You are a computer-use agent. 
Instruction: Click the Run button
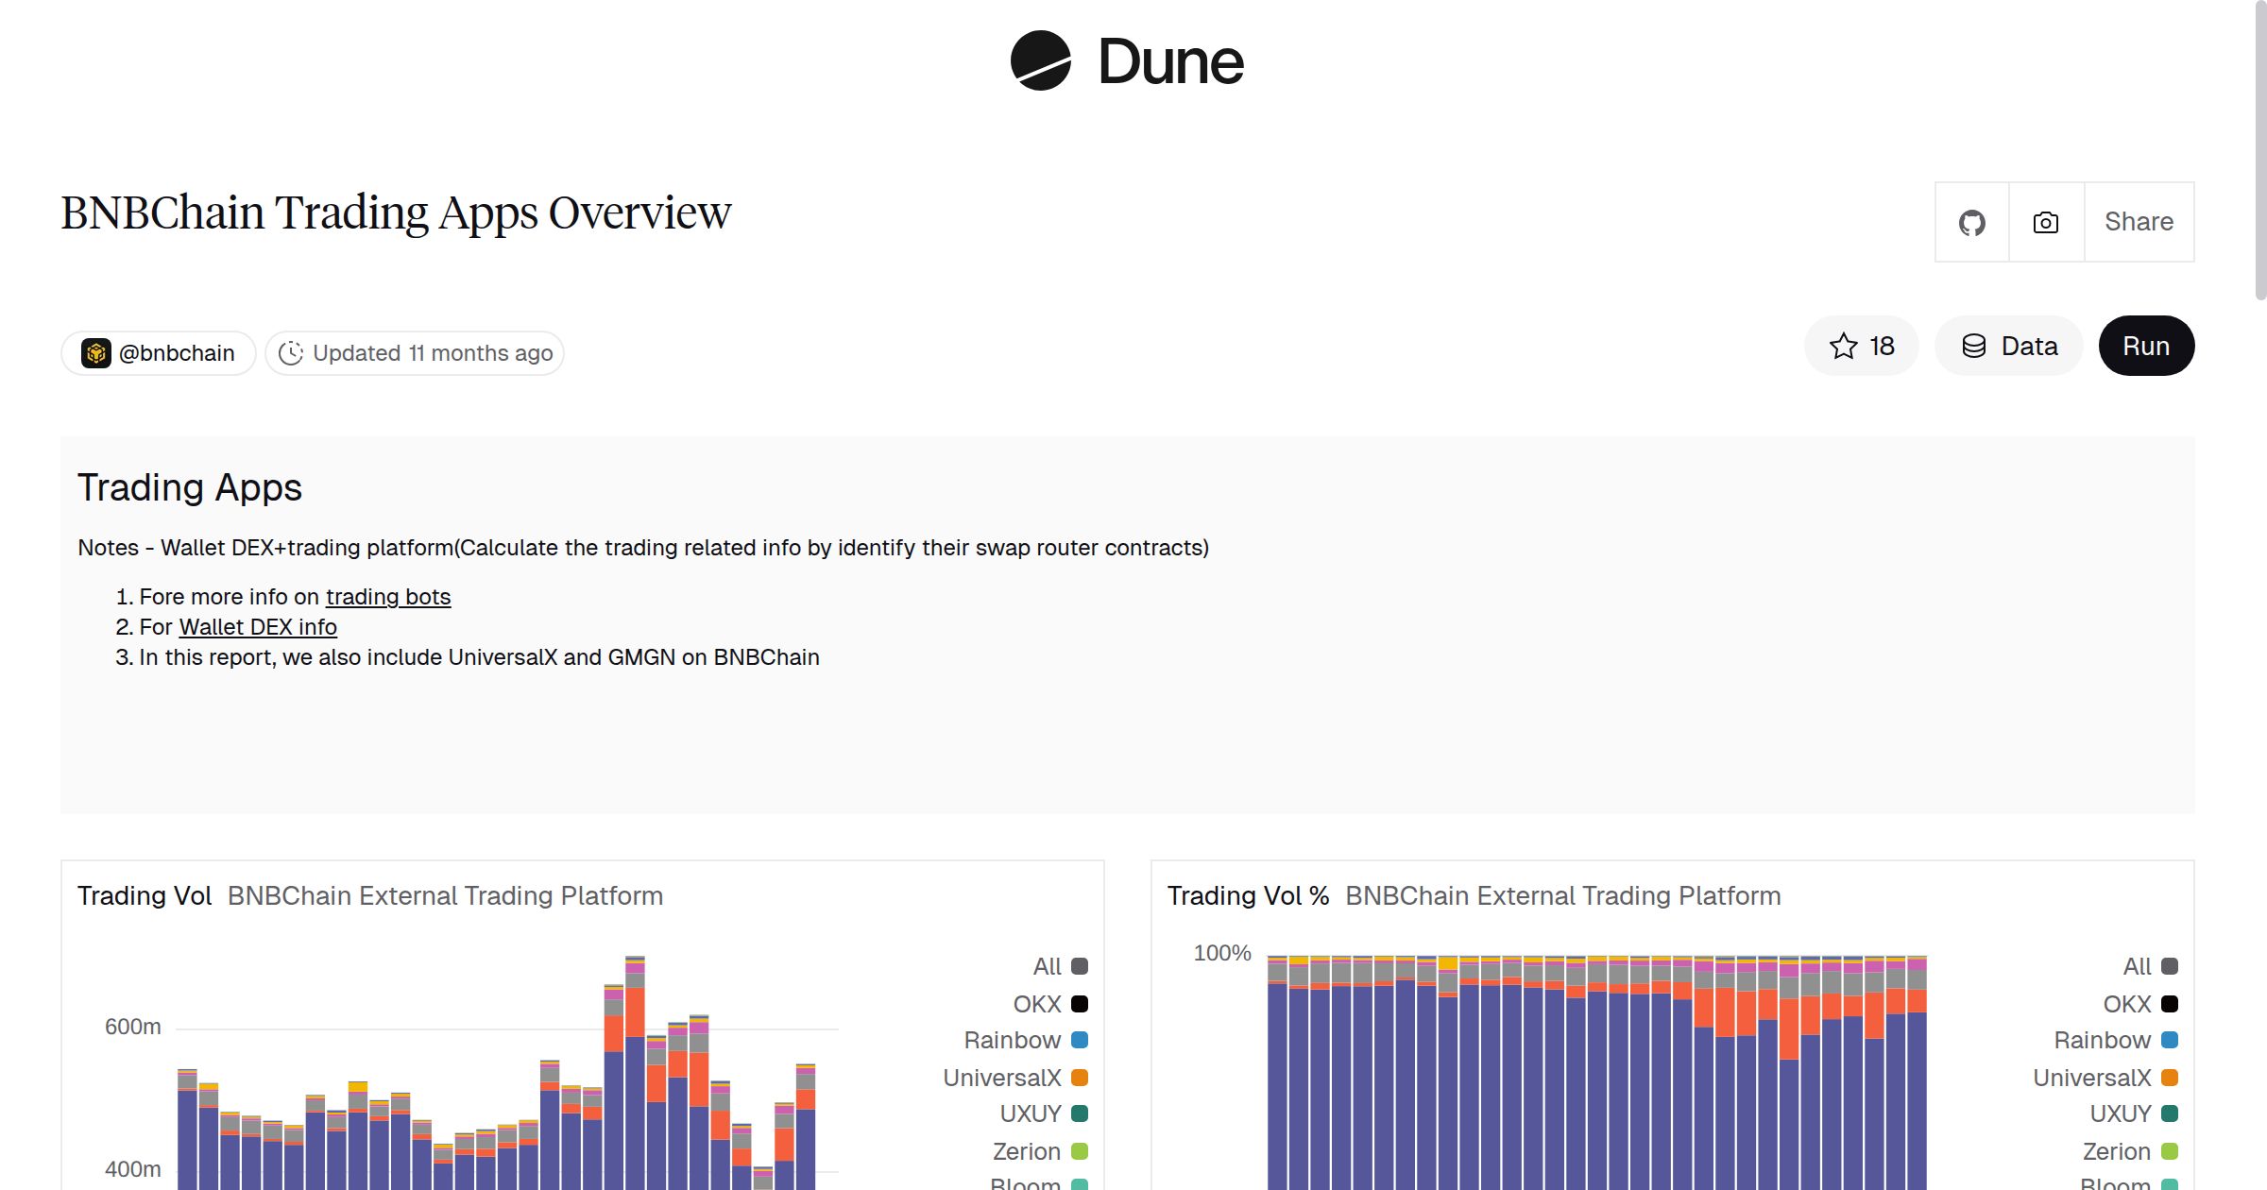[2146, 346]
